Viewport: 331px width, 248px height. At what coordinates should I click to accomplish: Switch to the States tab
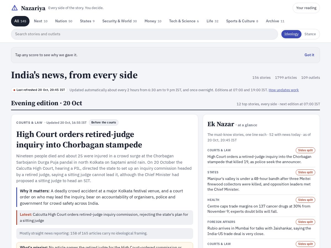87,21
